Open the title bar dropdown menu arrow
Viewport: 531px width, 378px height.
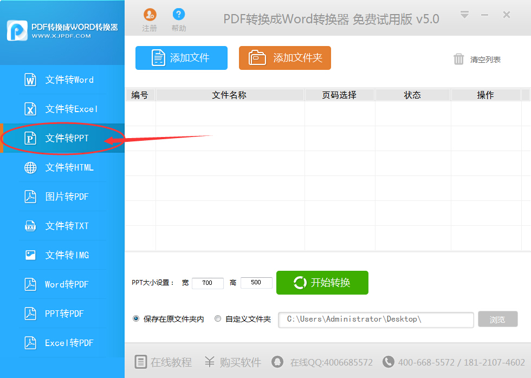click(465, 15)
